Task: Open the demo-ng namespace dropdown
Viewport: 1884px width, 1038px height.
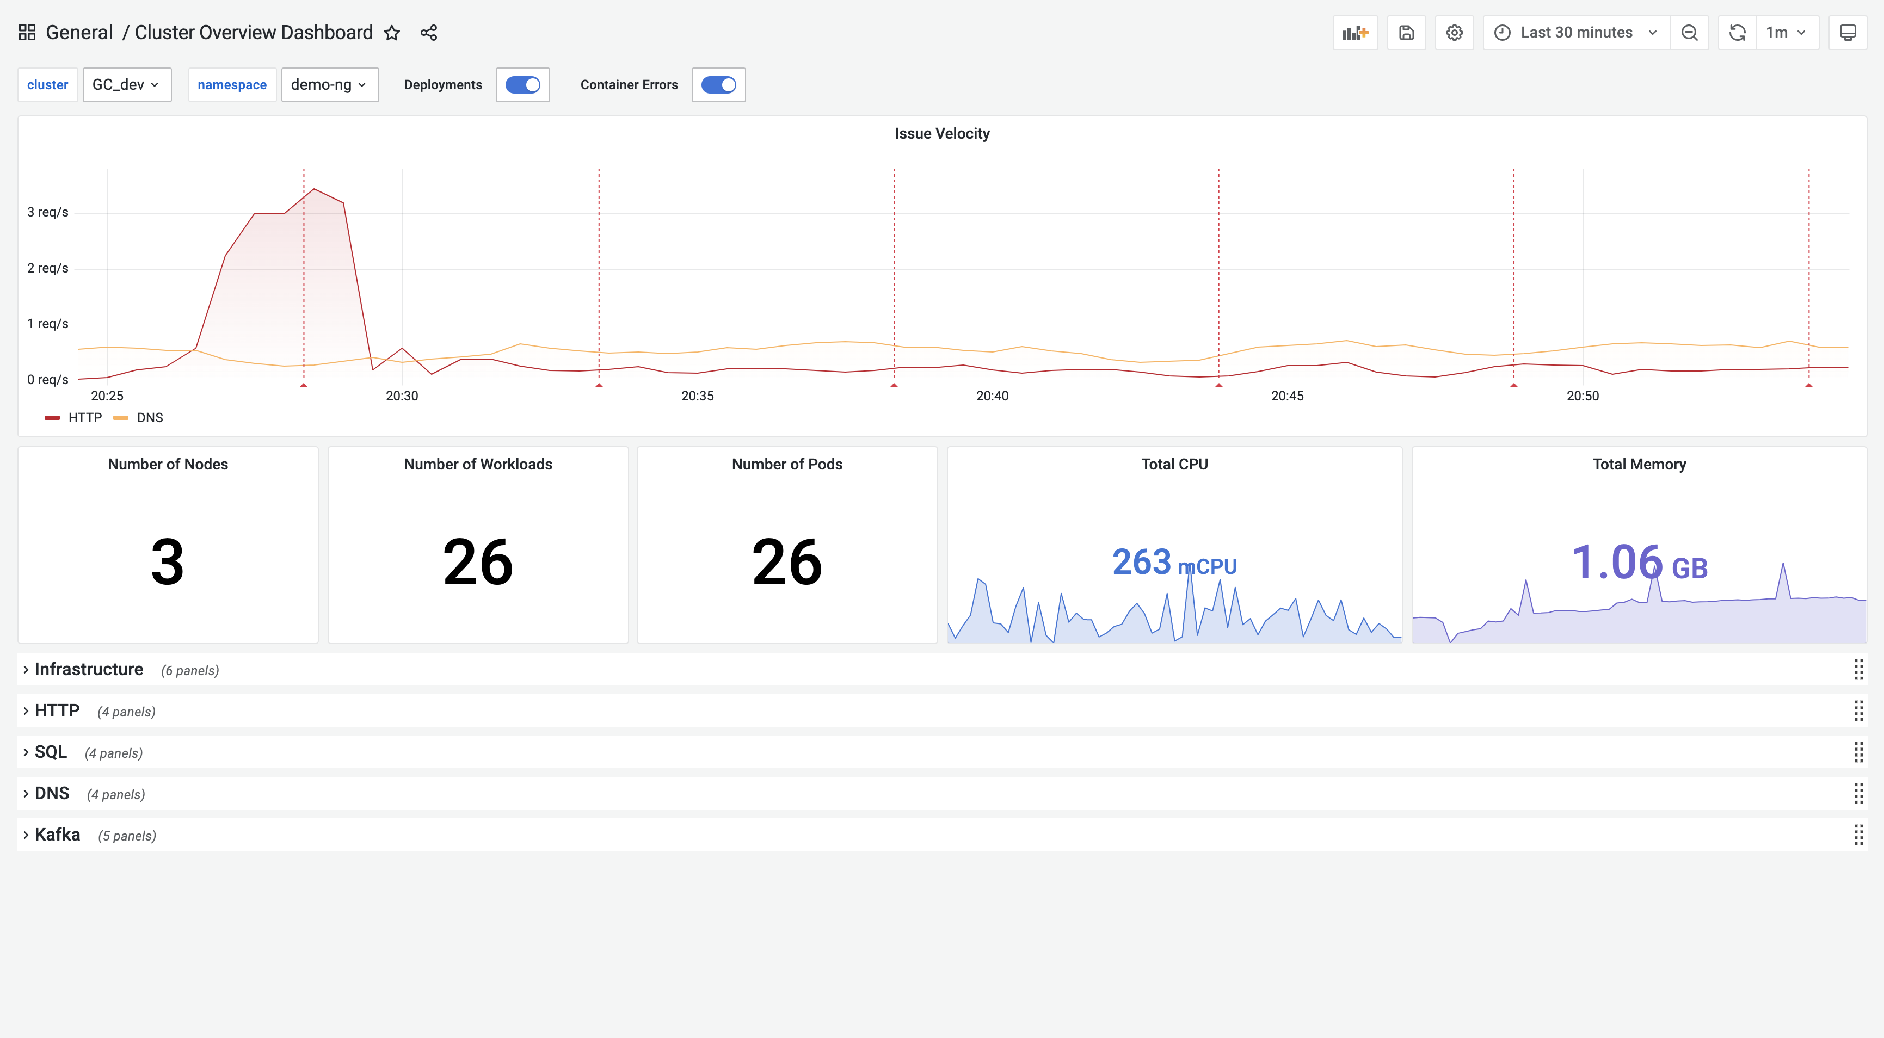Action: [x=329, y=85]
